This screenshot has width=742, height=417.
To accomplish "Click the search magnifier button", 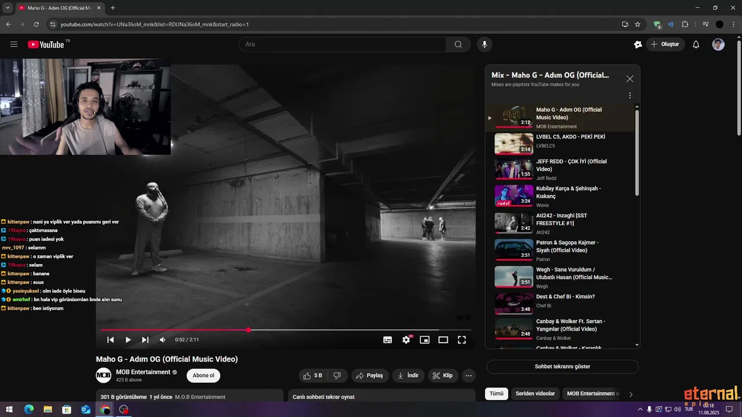I will (x=458, y=45).
